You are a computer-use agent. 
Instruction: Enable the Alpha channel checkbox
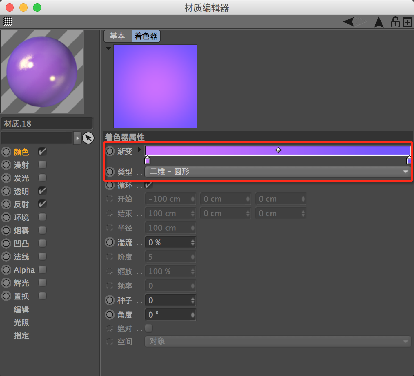[42, 269]
